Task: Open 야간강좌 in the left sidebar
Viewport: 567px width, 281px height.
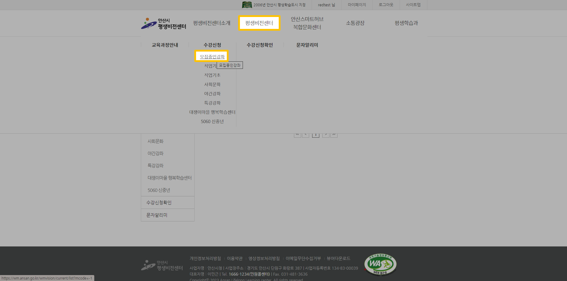Action: [155, 153]
